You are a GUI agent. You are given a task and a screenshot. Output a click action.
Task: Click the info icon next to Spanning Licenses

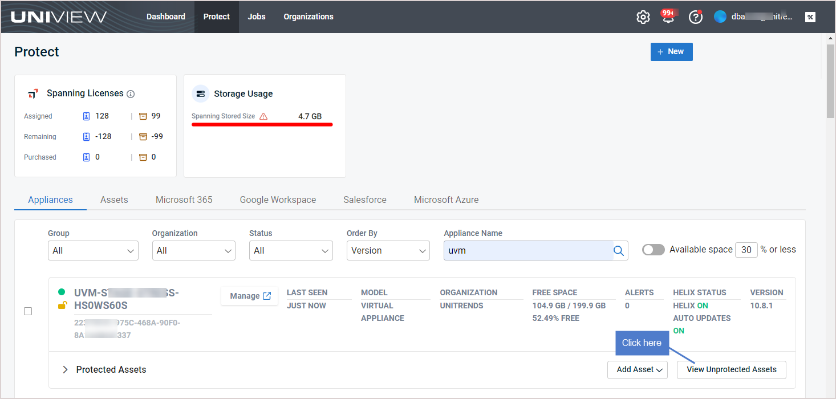click(131, 93)
